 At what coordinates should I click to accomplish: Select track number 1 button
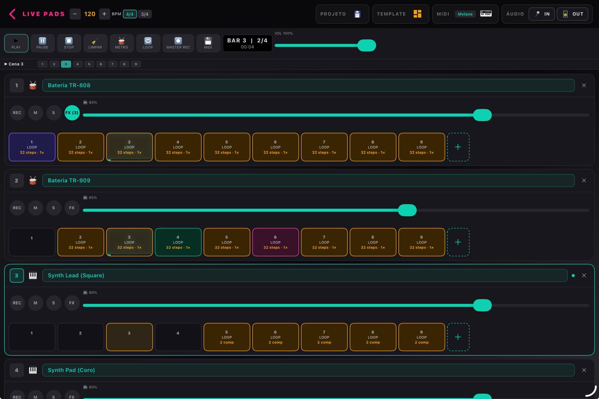pos(16,85)
